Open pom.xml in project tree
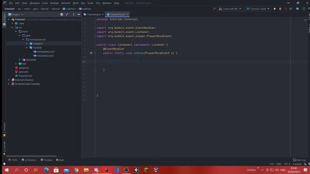This screenshot has height=174, width=310. tap(22, 72)
